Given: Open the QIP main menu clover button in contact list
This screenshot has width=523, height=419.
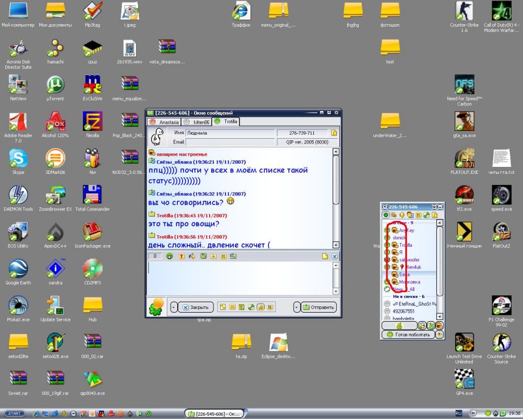Looking at the screenshot, I should pyautogui.click(x=385, y=215).
